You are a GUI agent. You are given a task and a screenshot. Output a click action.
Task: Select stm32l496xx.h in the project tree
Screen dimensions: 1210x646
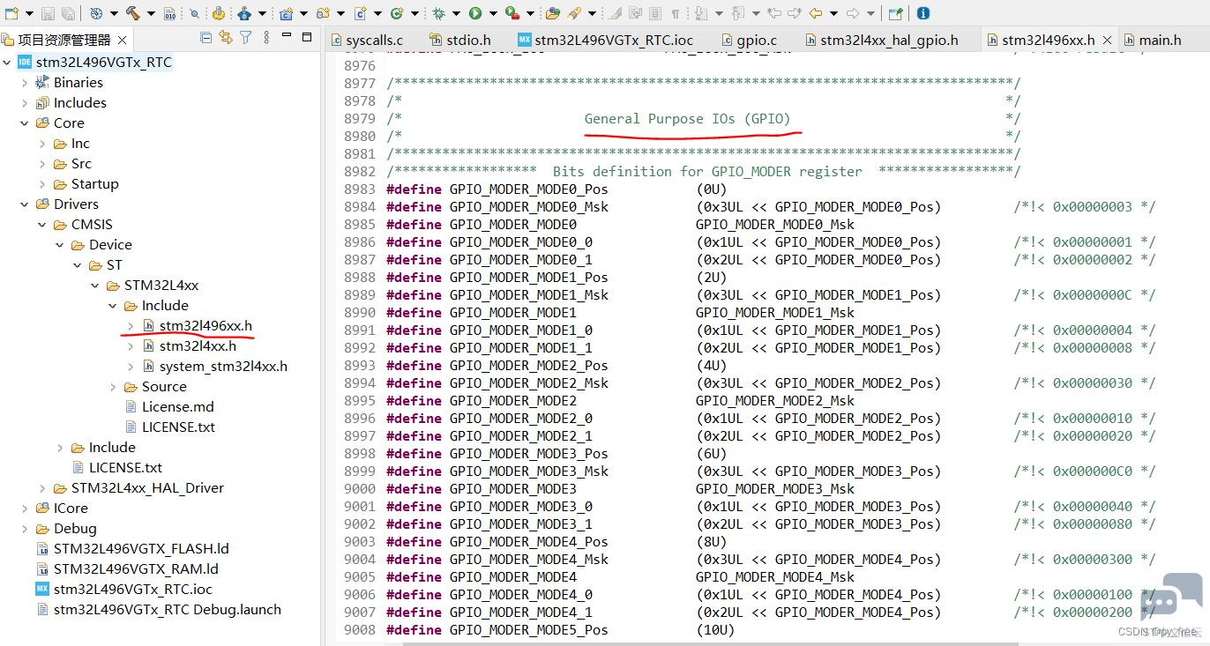point(205,325)
